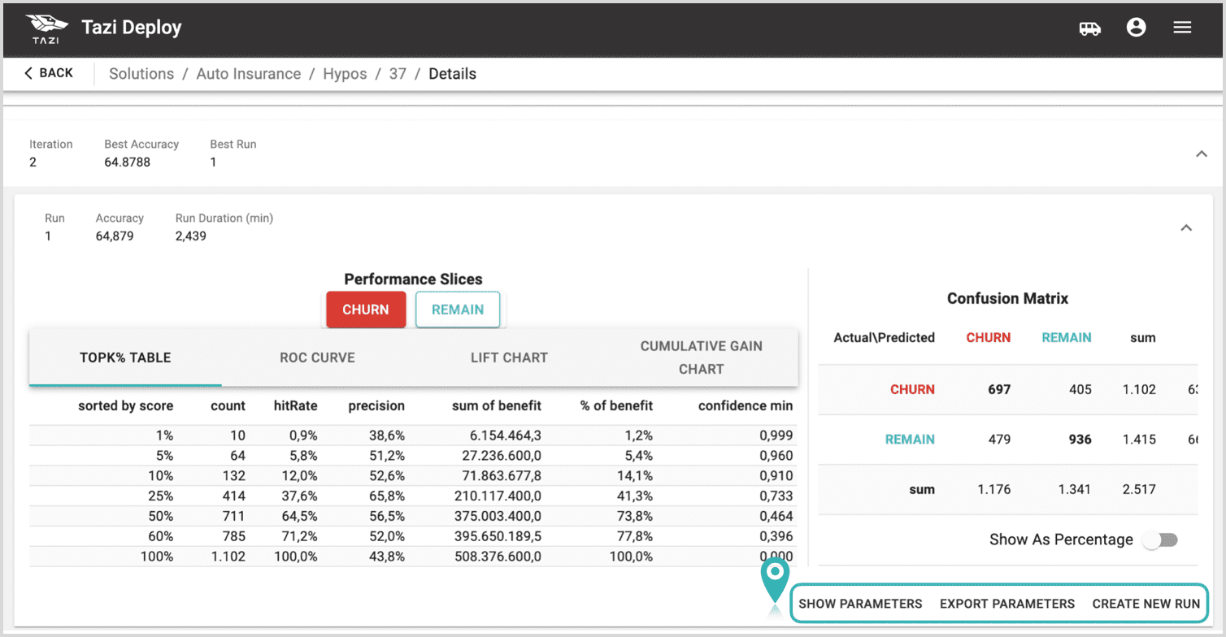
Task: Click the 'confidence min' column header
Action: pos(746,405)
